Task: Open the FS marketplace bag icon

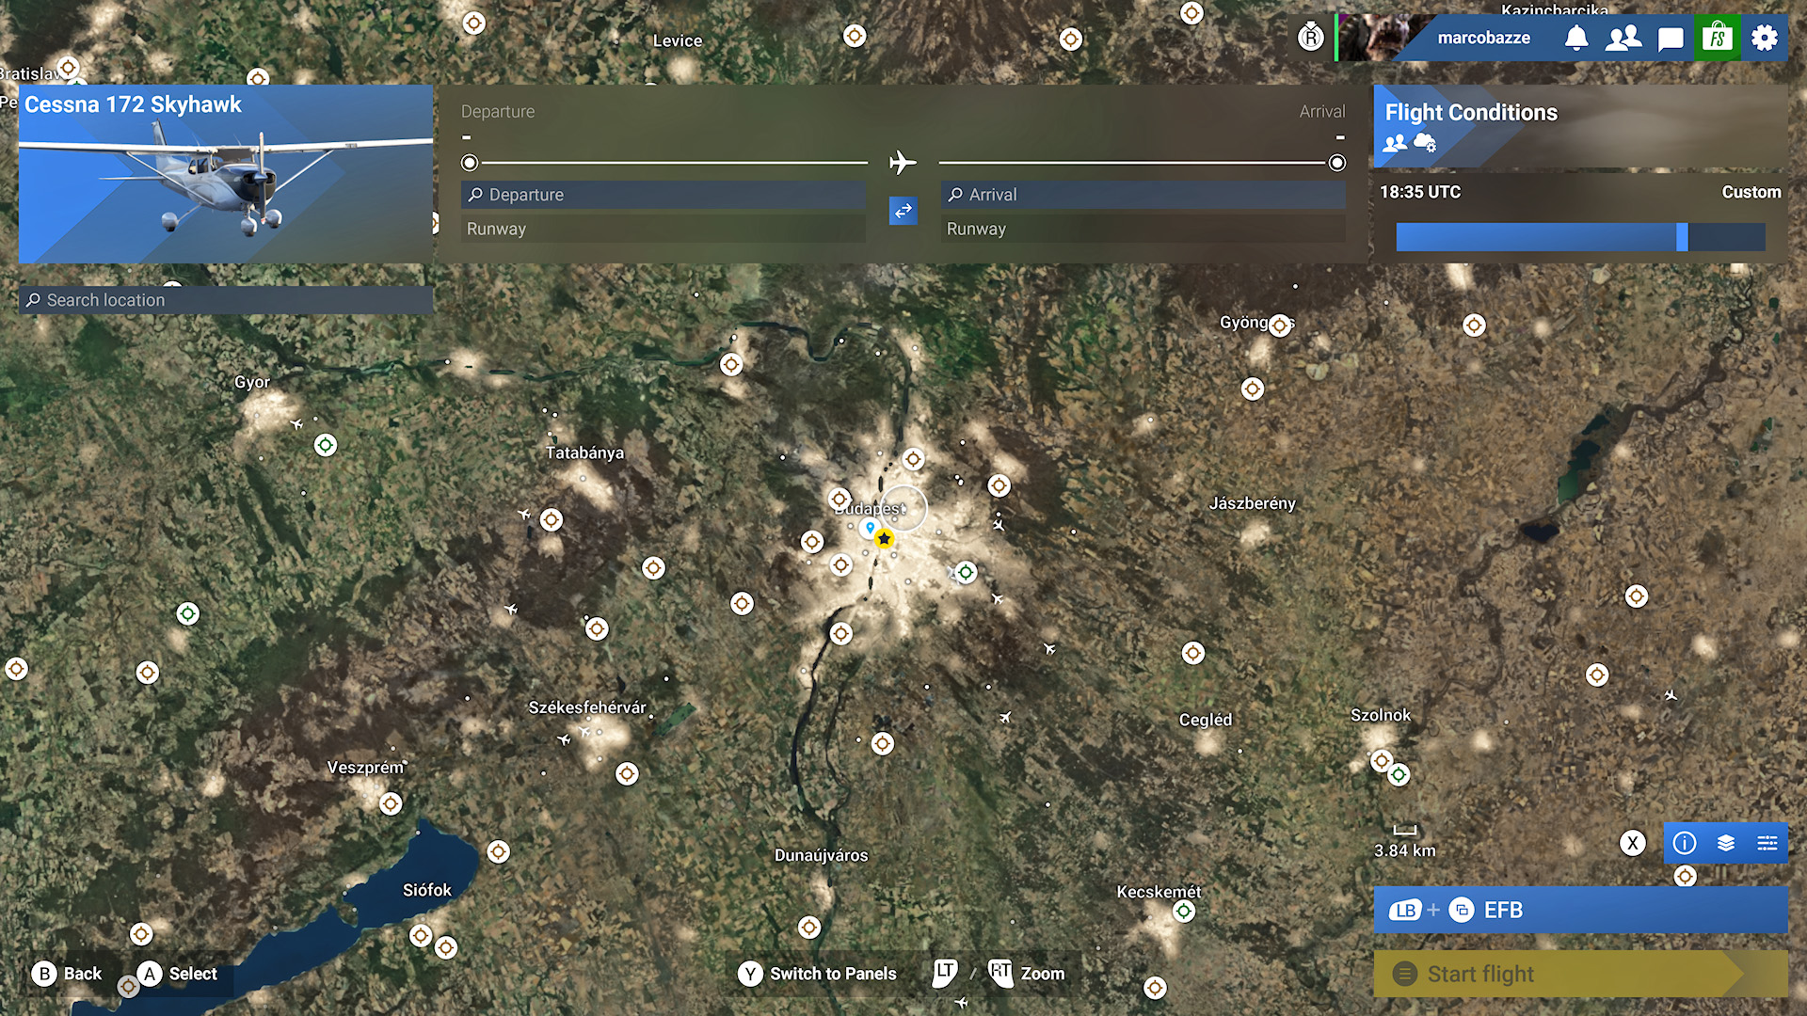Action: 1718,39
